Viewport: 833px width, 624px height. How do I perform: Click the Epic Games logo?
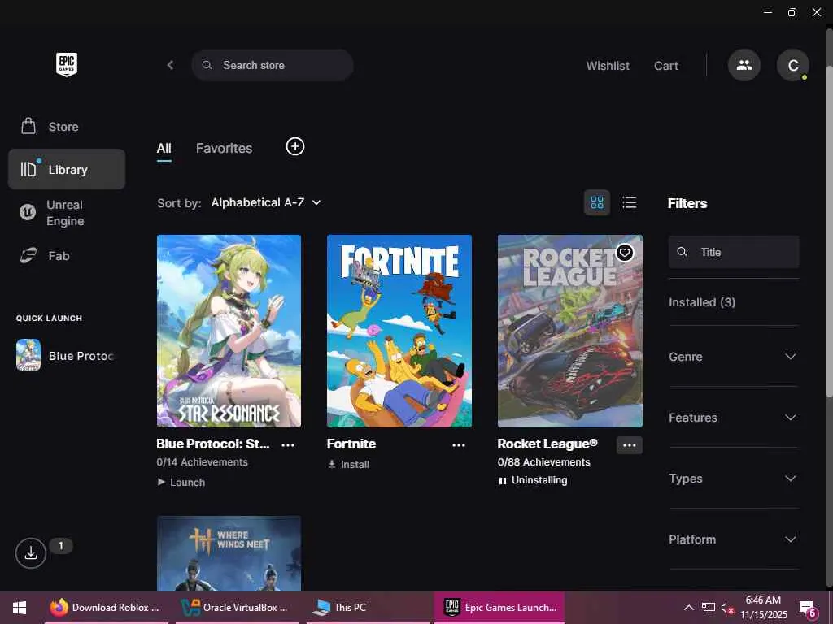coord(67,64)
